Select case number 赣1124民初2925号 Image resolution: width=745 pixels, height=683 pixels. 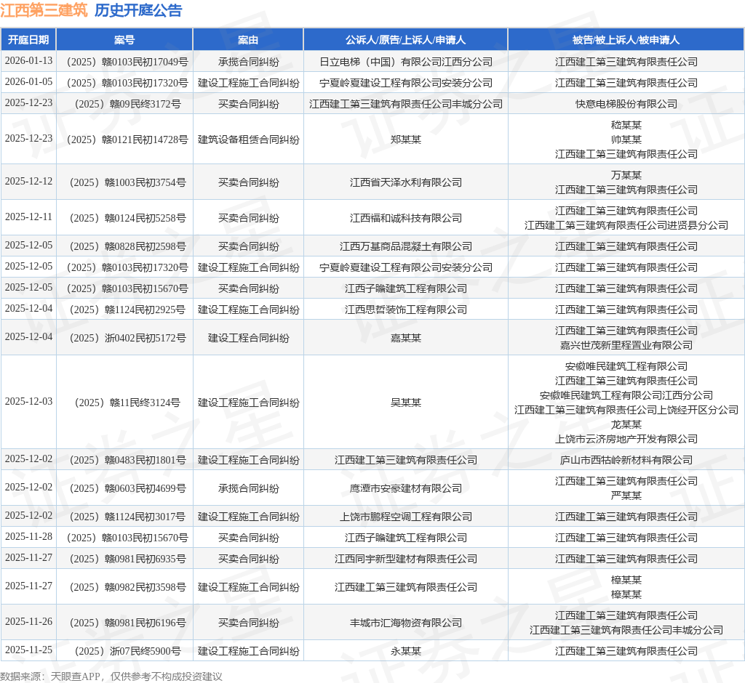[x=127, y=310]
